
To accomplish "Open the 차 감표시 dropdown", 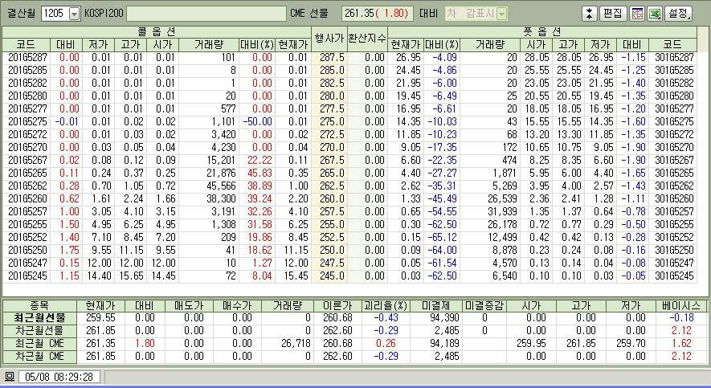I will point(501,14).
